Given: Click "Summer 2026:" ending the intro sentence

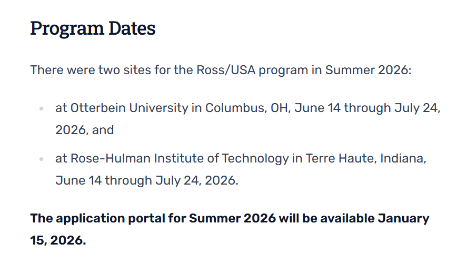Looking at the screenshot, I should click(367, 70).
